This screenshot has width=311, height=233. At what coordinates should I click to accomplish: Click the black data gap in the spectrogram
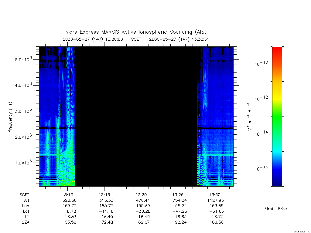click(136, 116)
